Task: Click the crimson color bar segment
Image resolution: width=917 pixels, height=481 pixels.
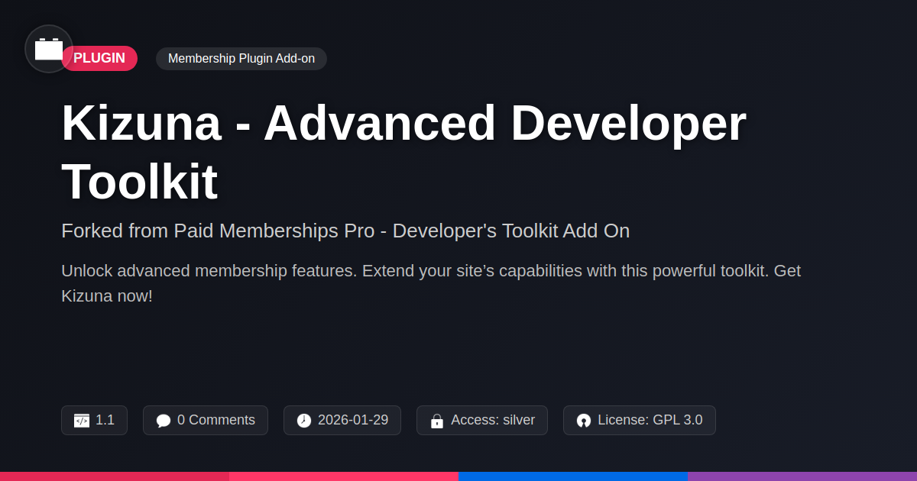Action: pos(115,476)
